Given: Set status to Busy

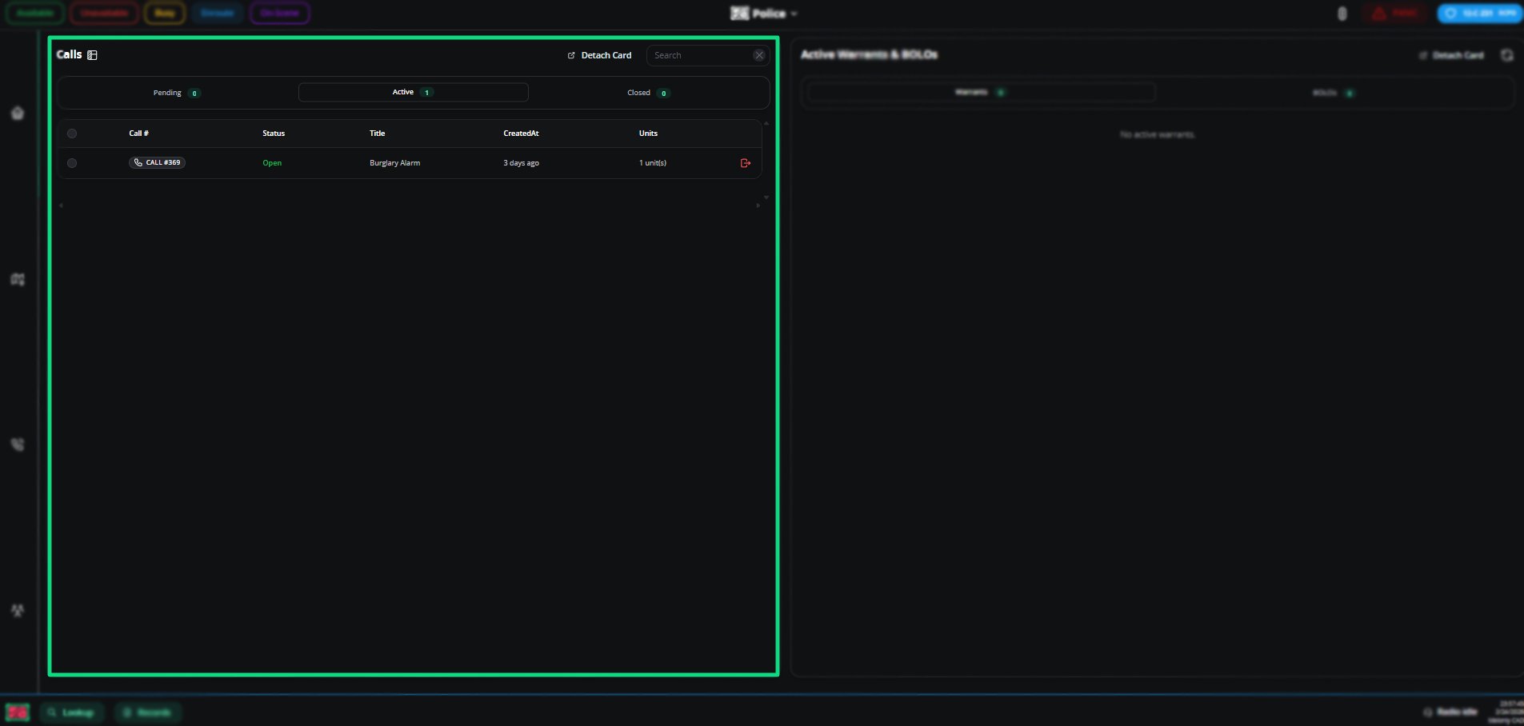Looking at the screenshot, I should tap(165, 13).
